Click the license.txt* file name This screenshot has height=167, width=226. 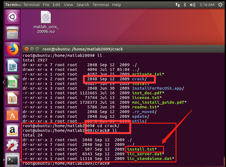tap(147, 98)
